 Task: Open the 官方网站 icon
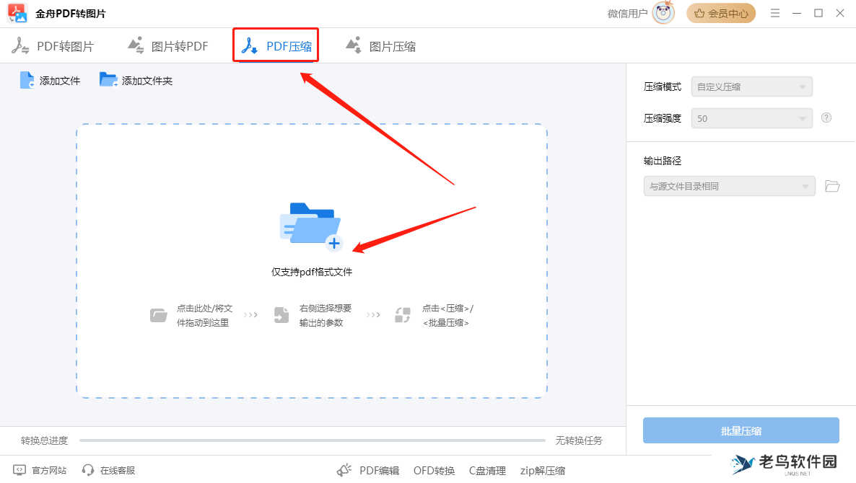(20, 469)
